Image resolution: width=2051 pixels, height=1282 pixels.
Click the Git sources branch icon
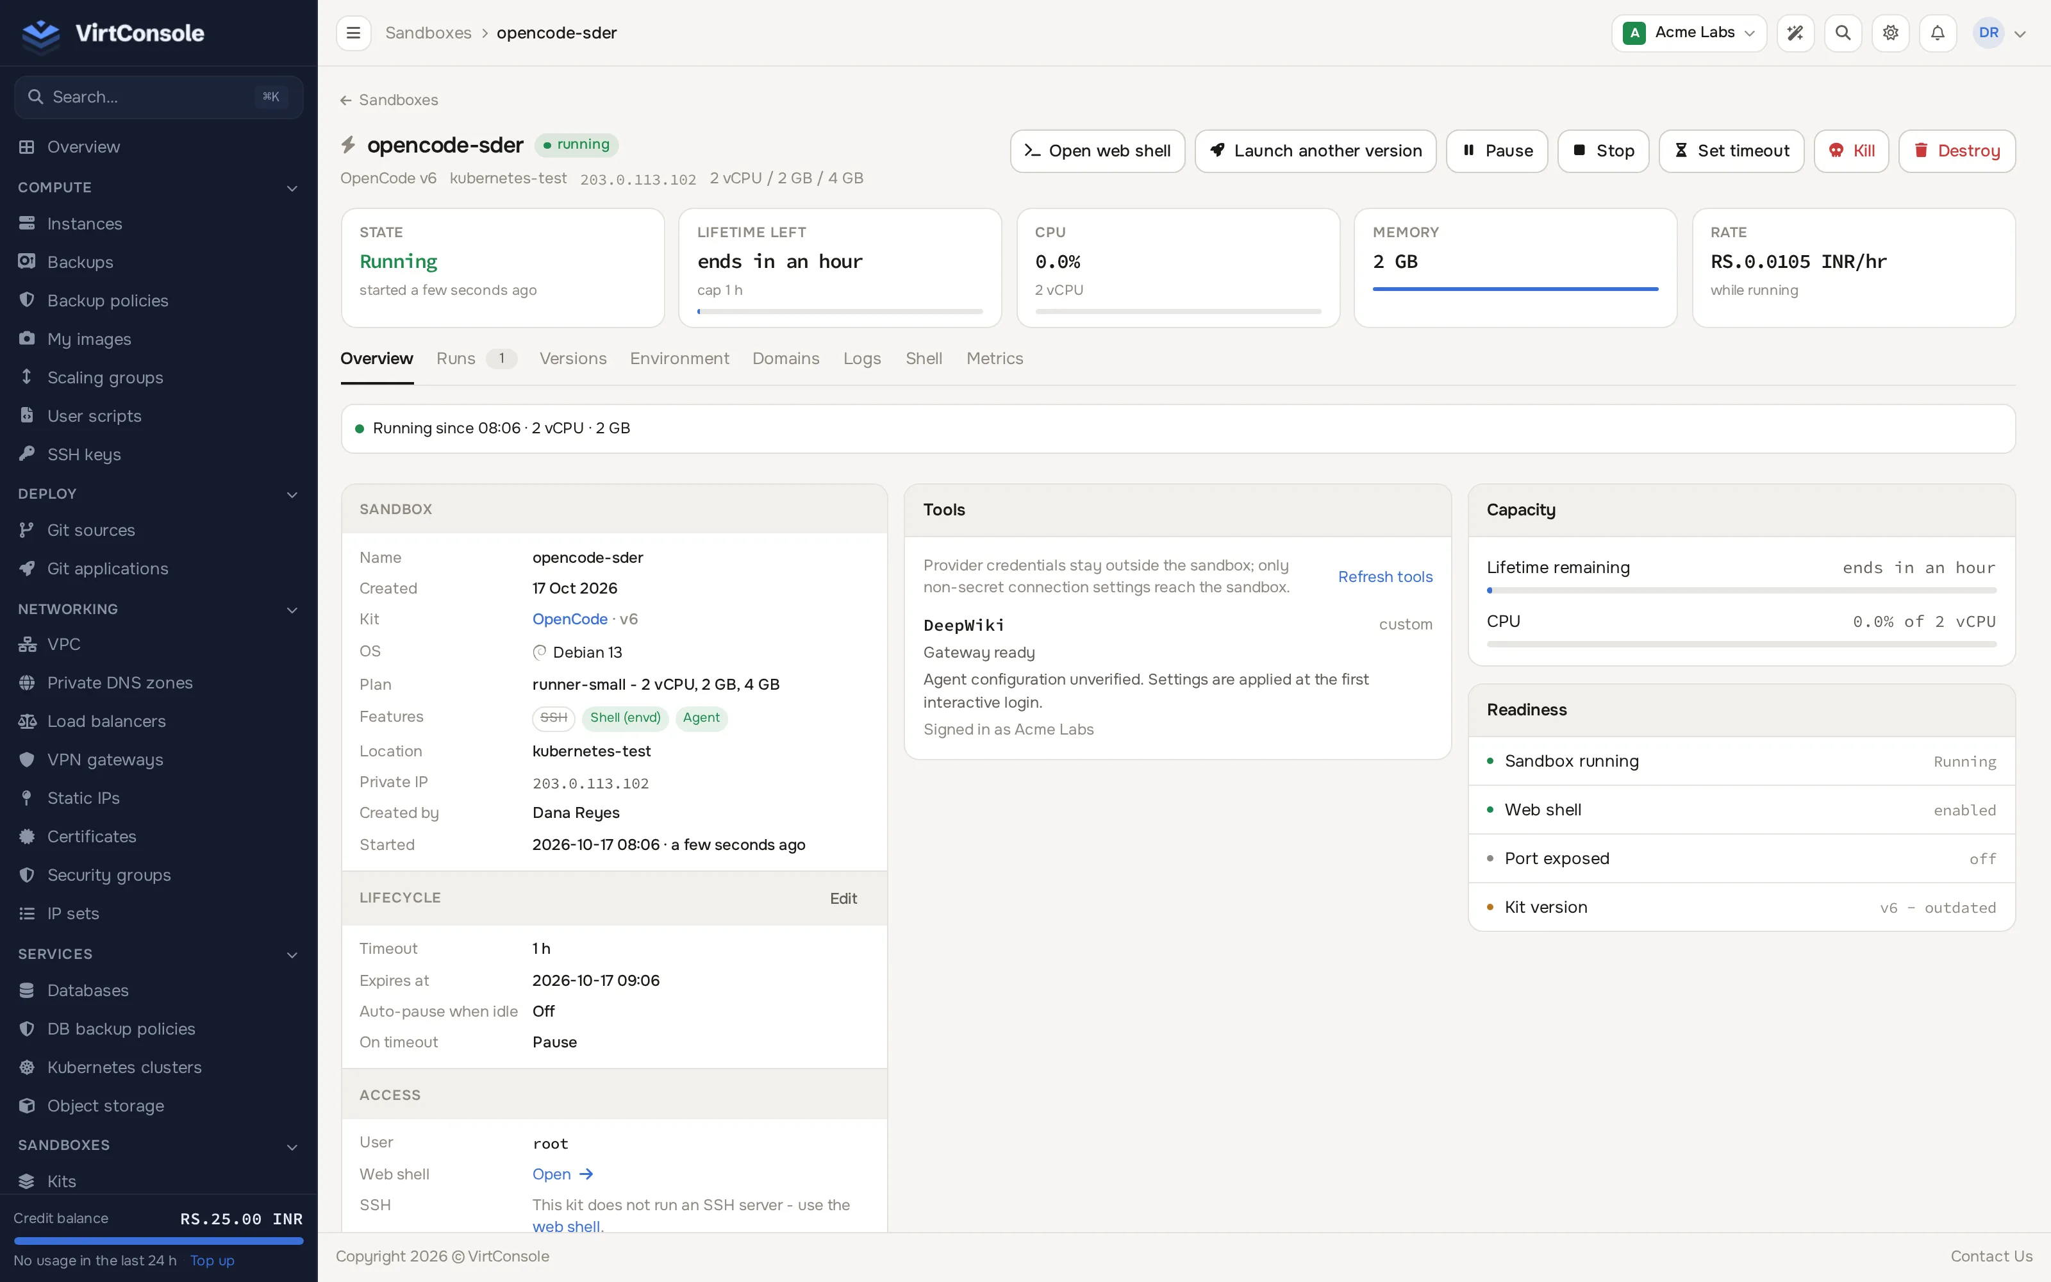(27, 530)
